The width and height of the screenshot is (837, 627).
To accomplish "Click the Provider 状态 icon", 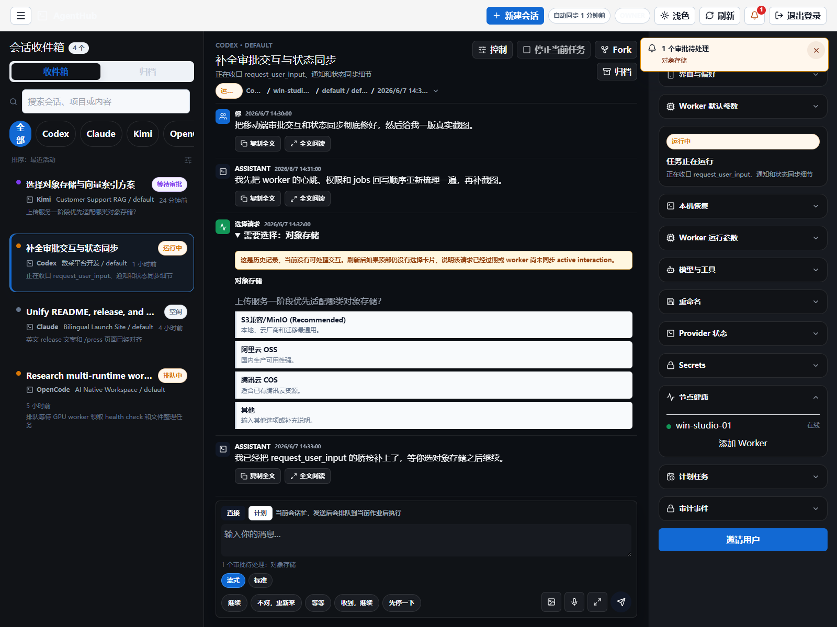I will click(671, 333).
